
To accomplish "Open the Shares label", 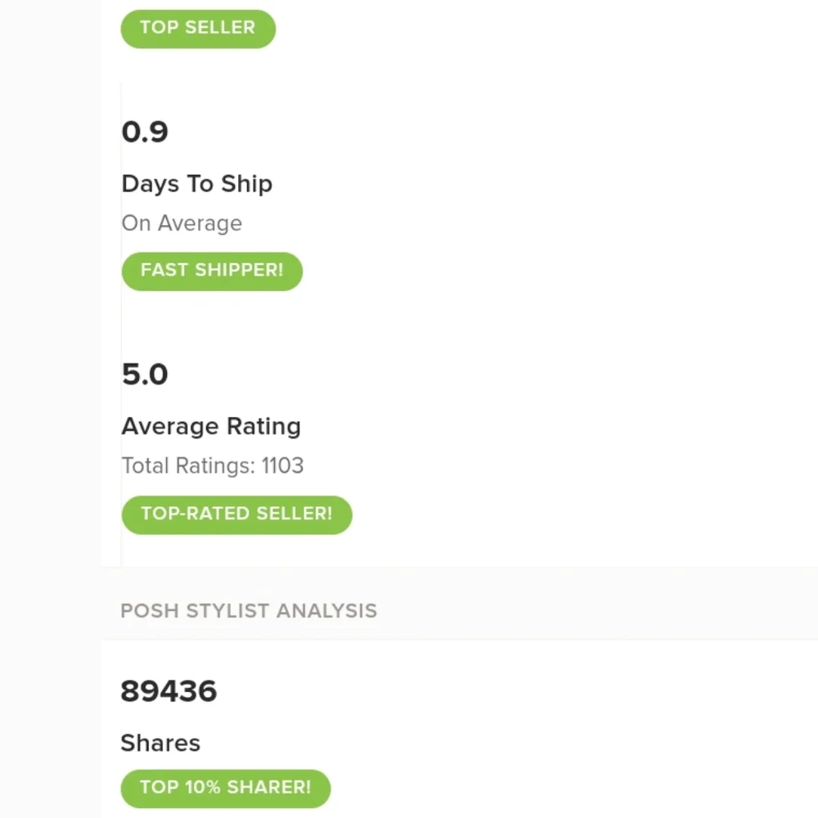I will tap(160, 743).
